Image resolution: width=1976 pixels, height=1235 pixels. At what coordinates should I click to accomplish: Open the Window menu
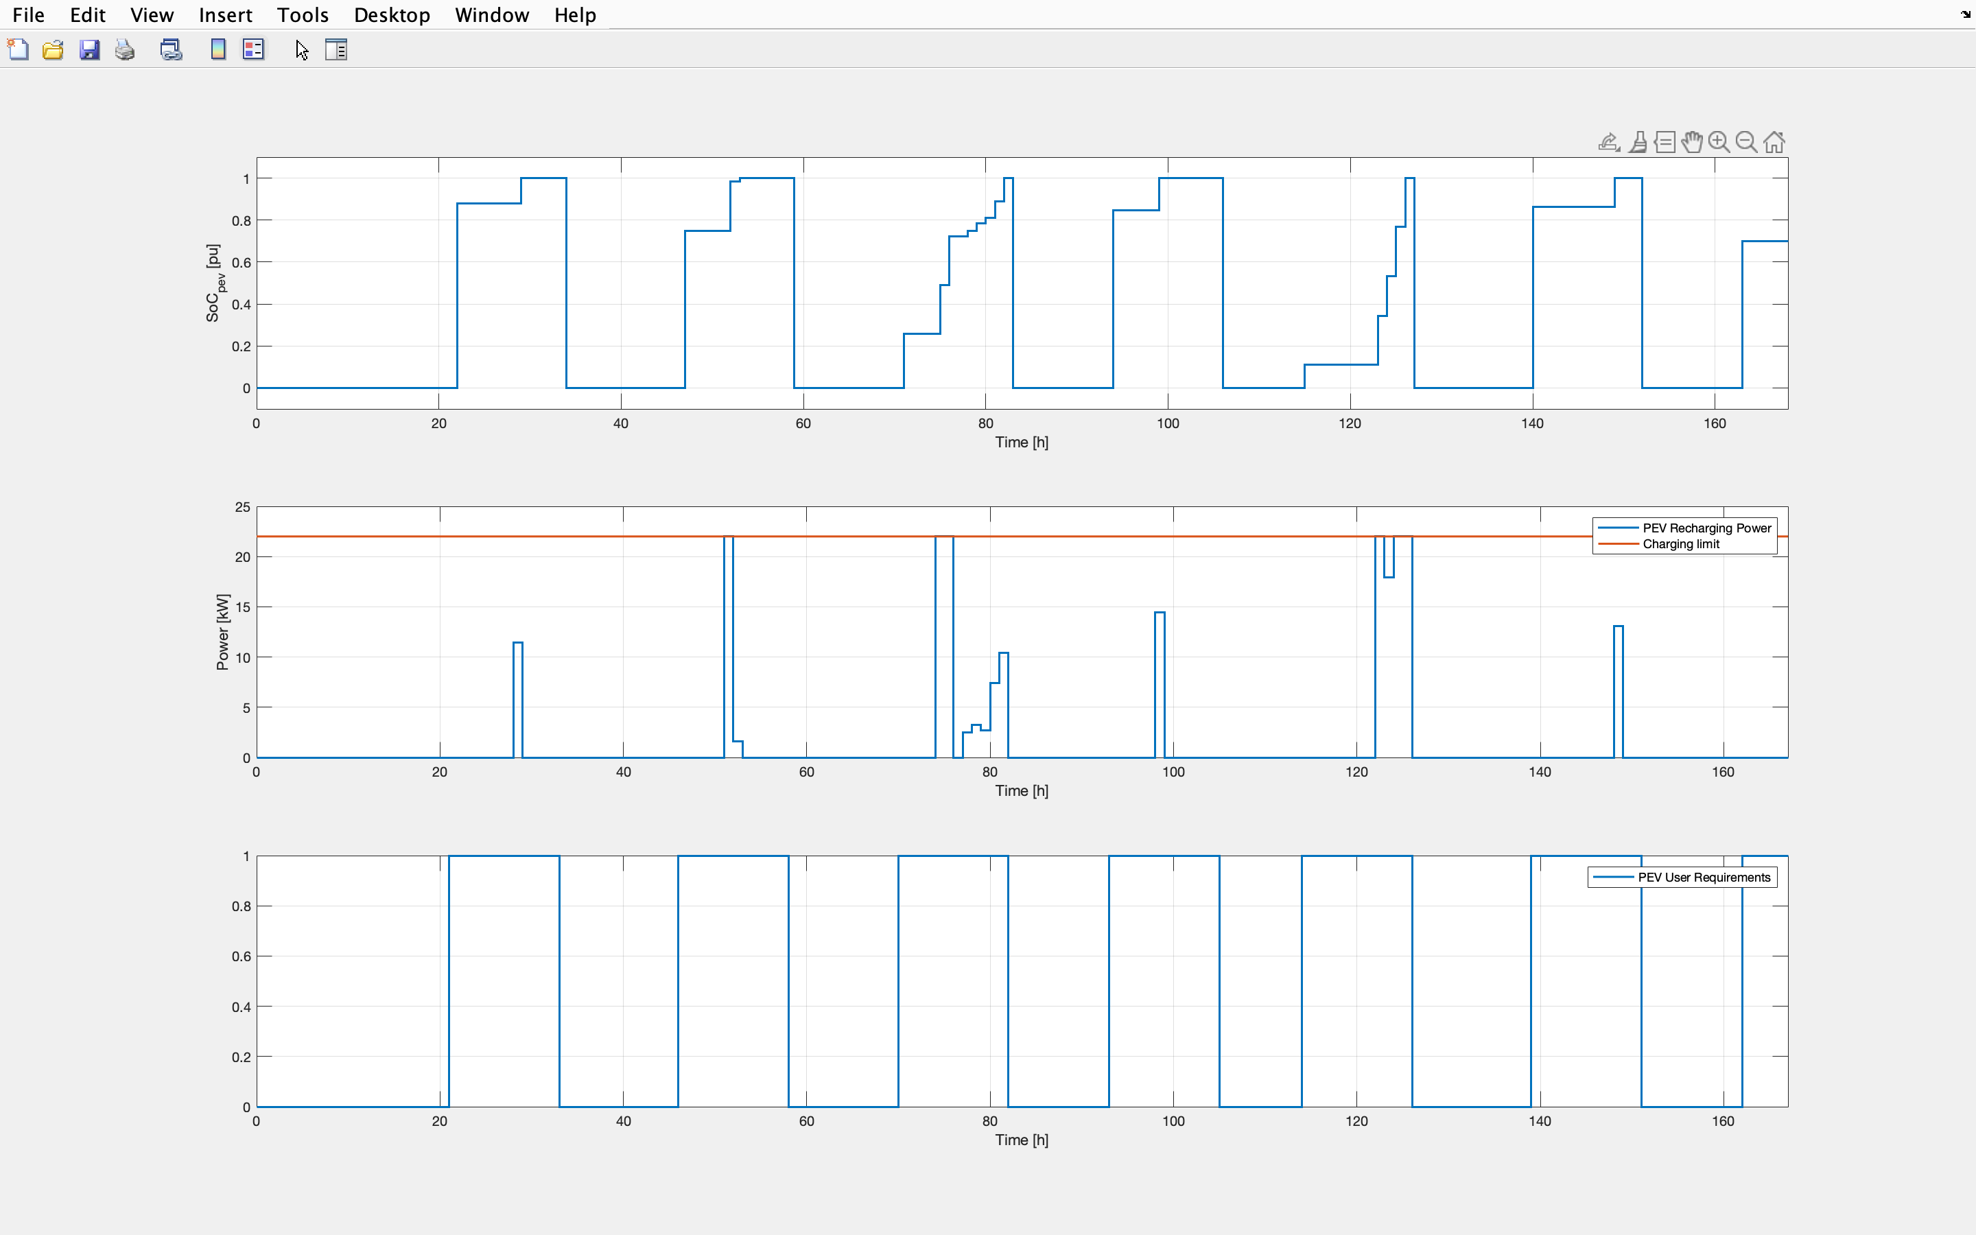pyautogui.click(x=491, y=14)
